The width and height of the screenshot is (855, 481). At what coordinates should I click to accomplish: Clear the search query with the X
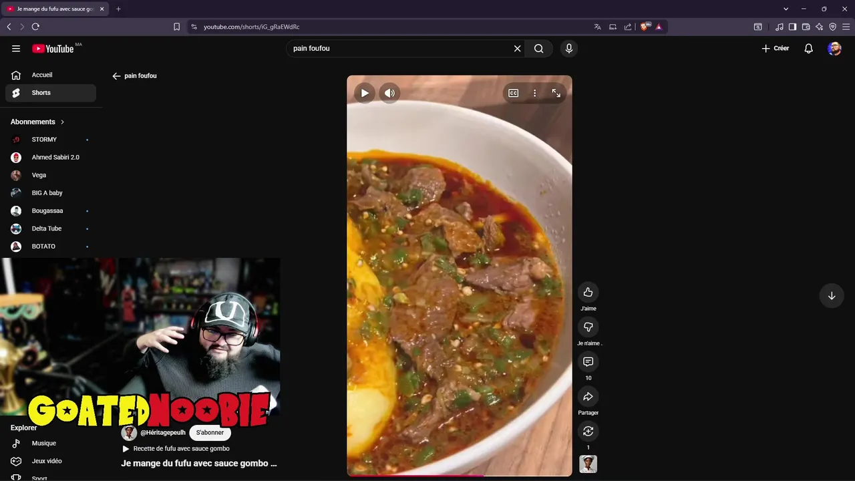[x=517, y=48]
